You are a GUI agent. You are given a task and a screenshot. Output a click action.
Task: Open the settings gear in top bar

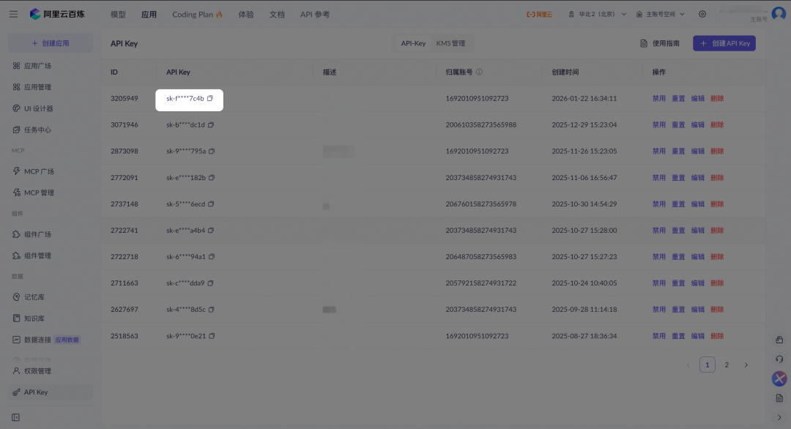pos(702,14)
